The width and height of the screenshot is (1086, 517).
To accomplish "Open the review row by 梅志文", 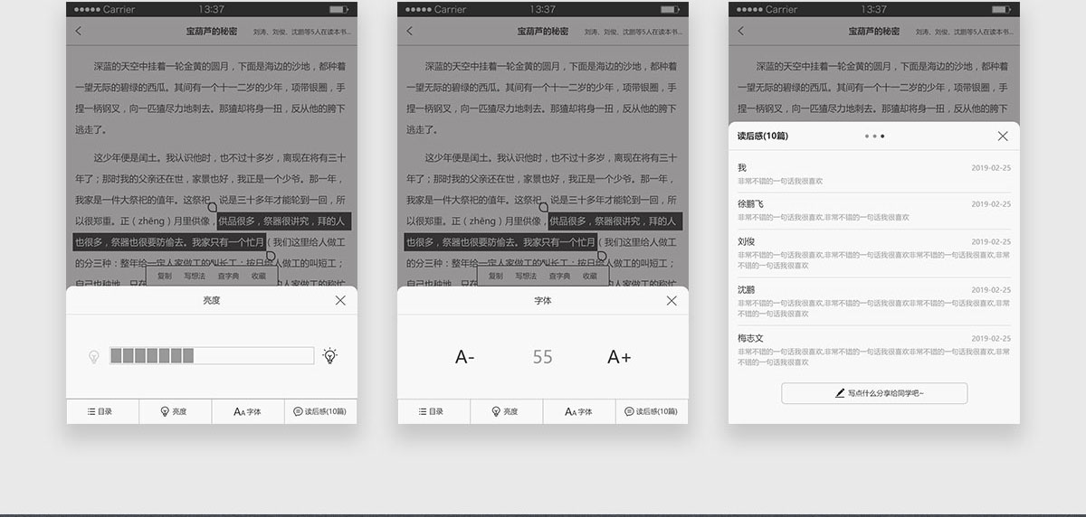I will (x=874, y=349).
